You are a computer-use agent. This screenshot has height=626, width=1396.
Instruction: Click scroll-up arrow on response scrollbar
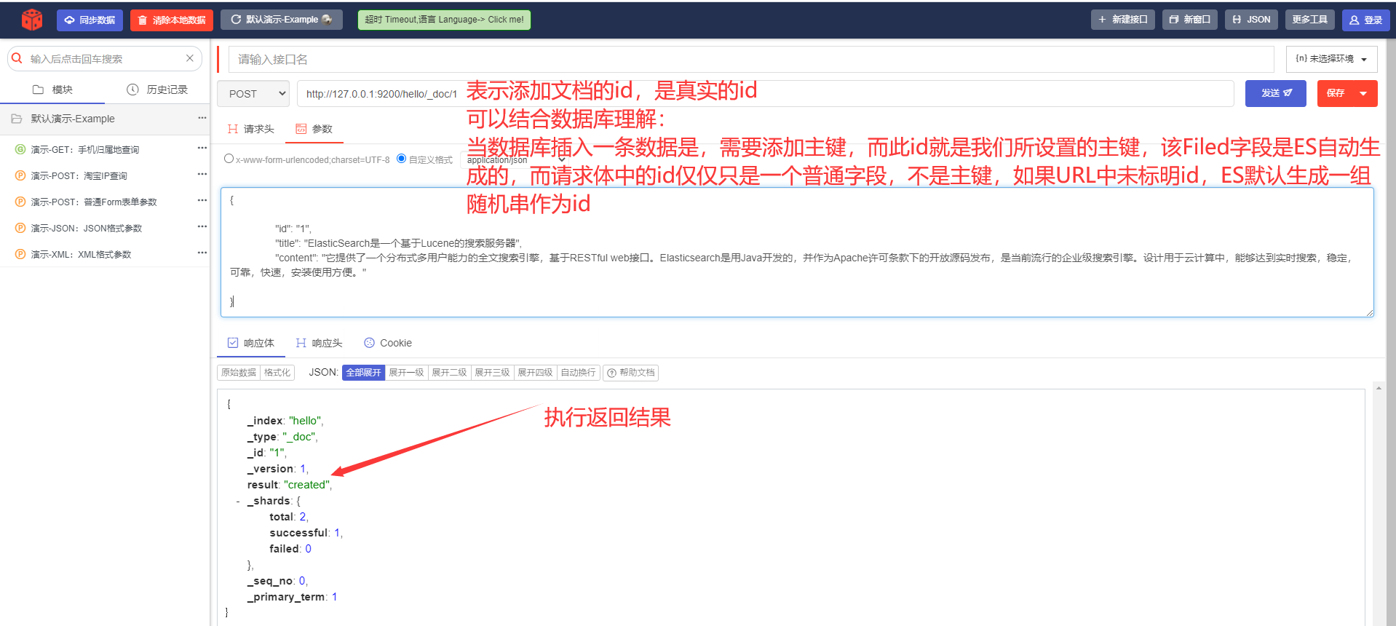[x=1379, y=389]
